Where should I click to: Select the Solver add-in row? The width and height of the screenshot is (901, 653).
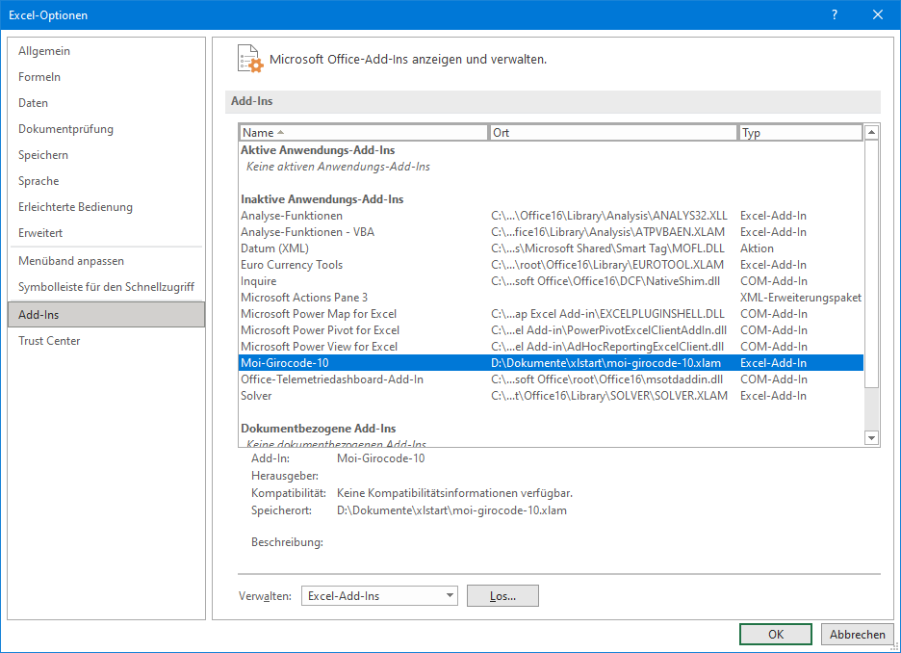point(551,396)
